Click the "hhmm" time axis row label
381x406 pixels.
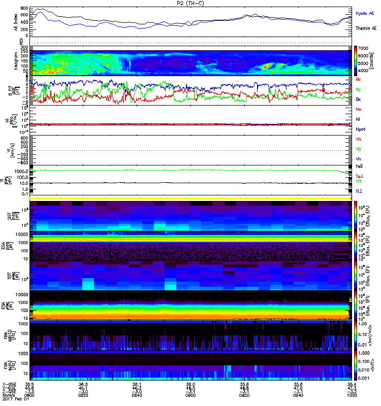(x=8, y=395)
